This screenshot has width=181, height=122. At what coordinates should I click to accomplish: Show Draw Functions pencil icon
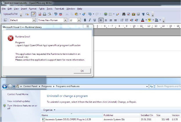(117, 14)
